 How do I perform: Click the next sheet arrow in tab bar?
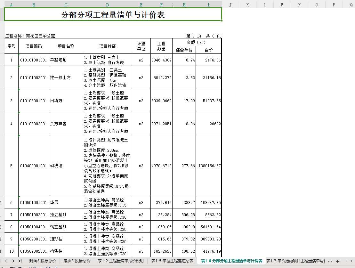click(13, 261)
